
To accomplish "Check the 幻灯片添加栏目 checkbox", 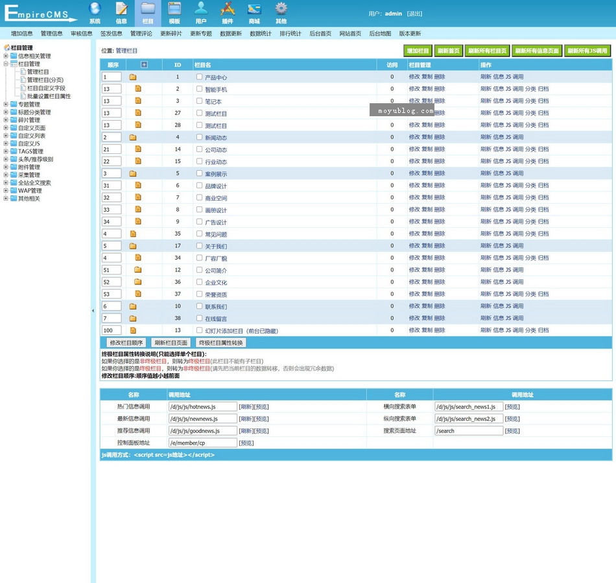I will tap(200, 330).
